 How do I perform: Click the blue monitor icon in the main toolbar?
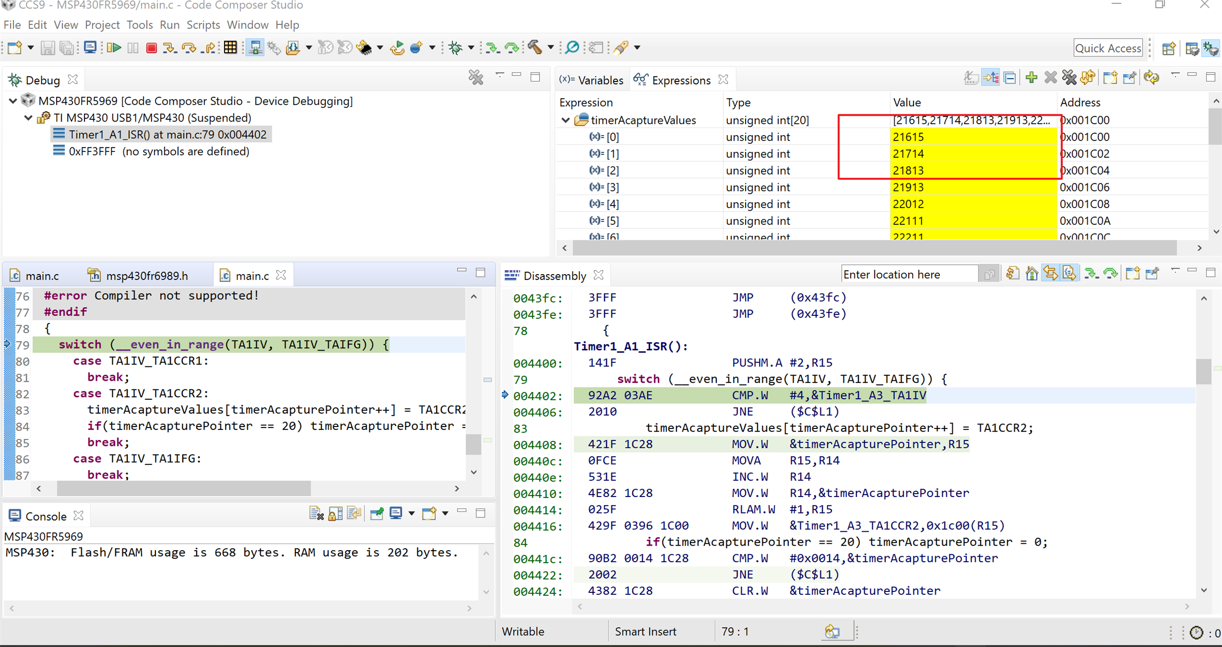tap(90, 48)
